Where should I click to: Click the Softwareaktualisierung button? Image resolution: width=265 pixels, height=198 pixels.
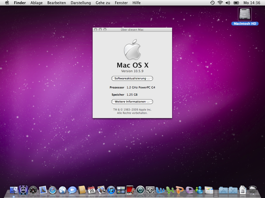pos(132,78)
